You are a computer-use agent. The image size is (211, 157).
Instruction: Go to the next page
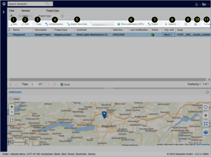pos(49,84)
